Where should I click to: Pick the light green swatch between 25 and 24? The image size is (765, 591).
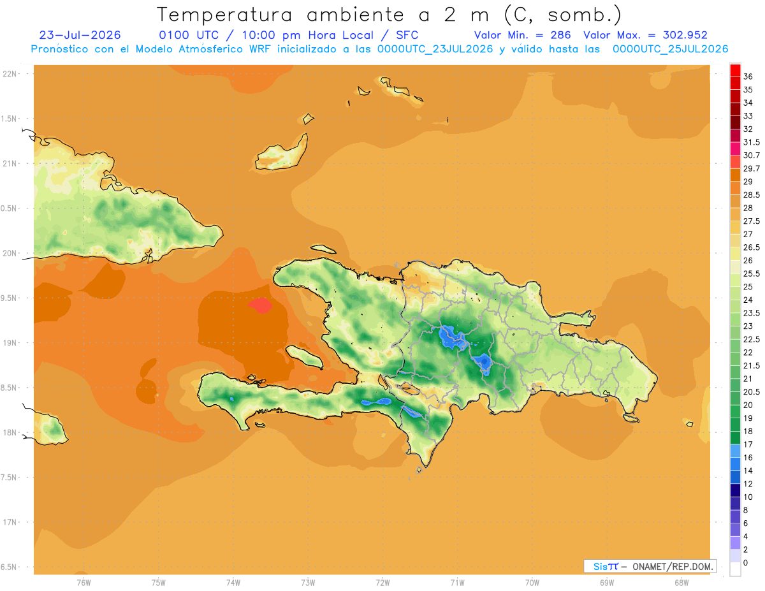coord(735,293)
